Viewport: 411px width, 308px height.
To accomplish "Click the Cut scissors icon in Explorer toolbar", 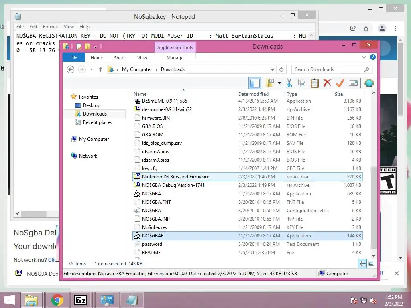I will point(289,83).
